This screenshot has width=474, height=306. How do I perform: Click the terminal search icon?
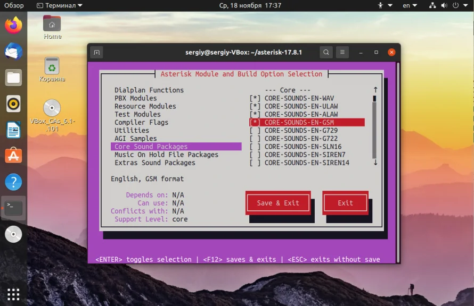pos(325,52)
